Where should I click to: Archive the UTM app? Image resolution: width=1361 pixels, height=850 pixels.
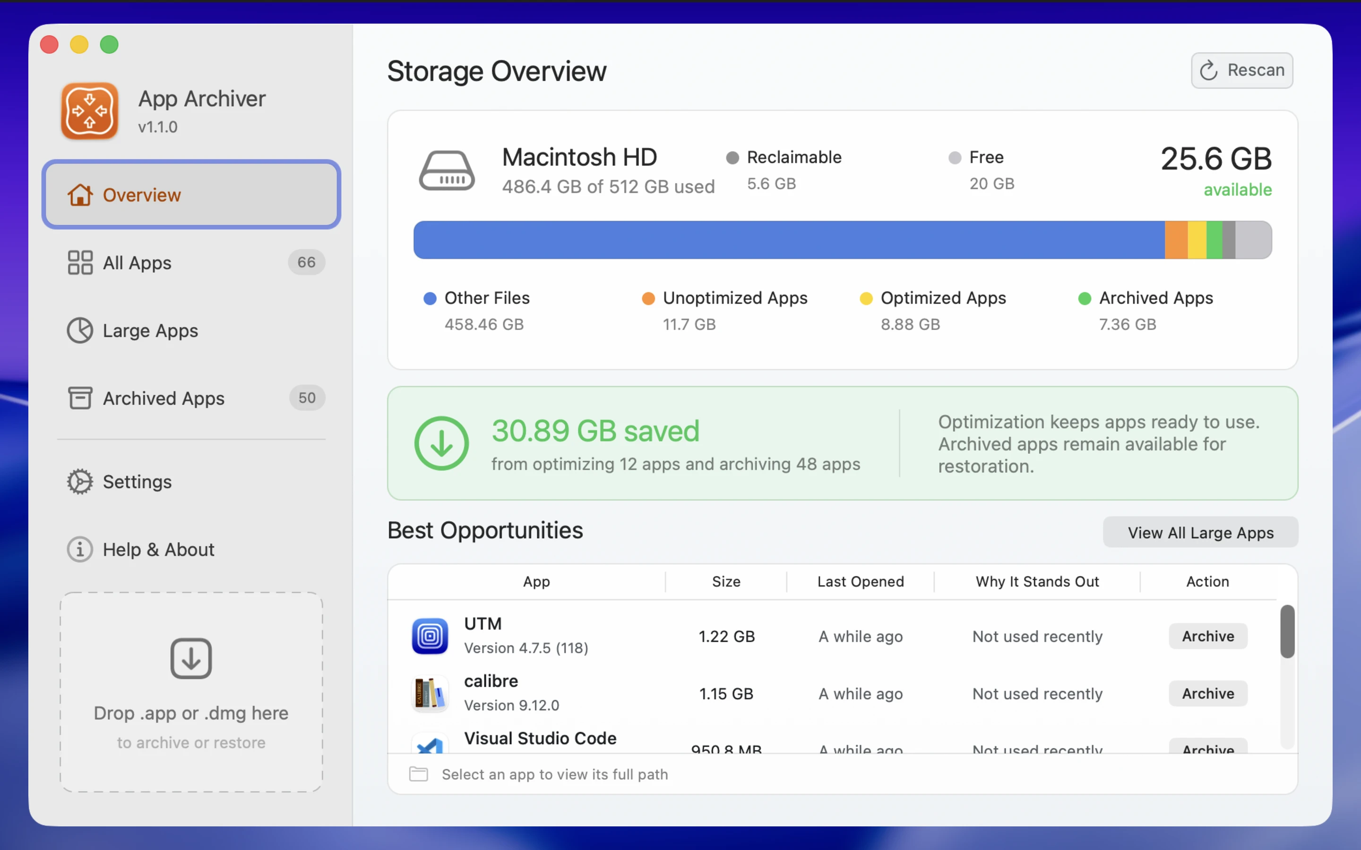1207,636
